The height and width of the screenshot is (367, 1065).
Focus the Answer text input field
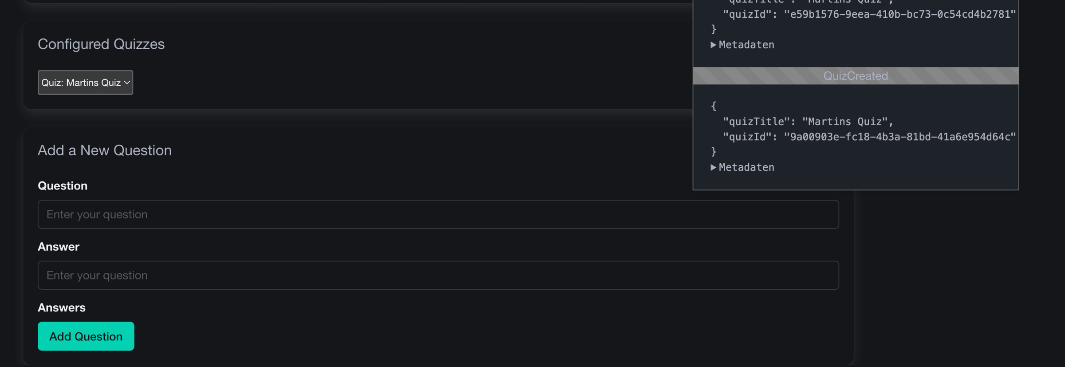click(438, 275)
